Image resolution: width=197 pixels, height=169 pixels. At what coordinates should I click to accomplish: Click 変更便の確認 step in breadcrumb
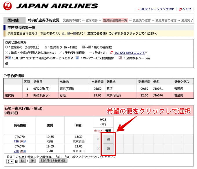(142, 20)
